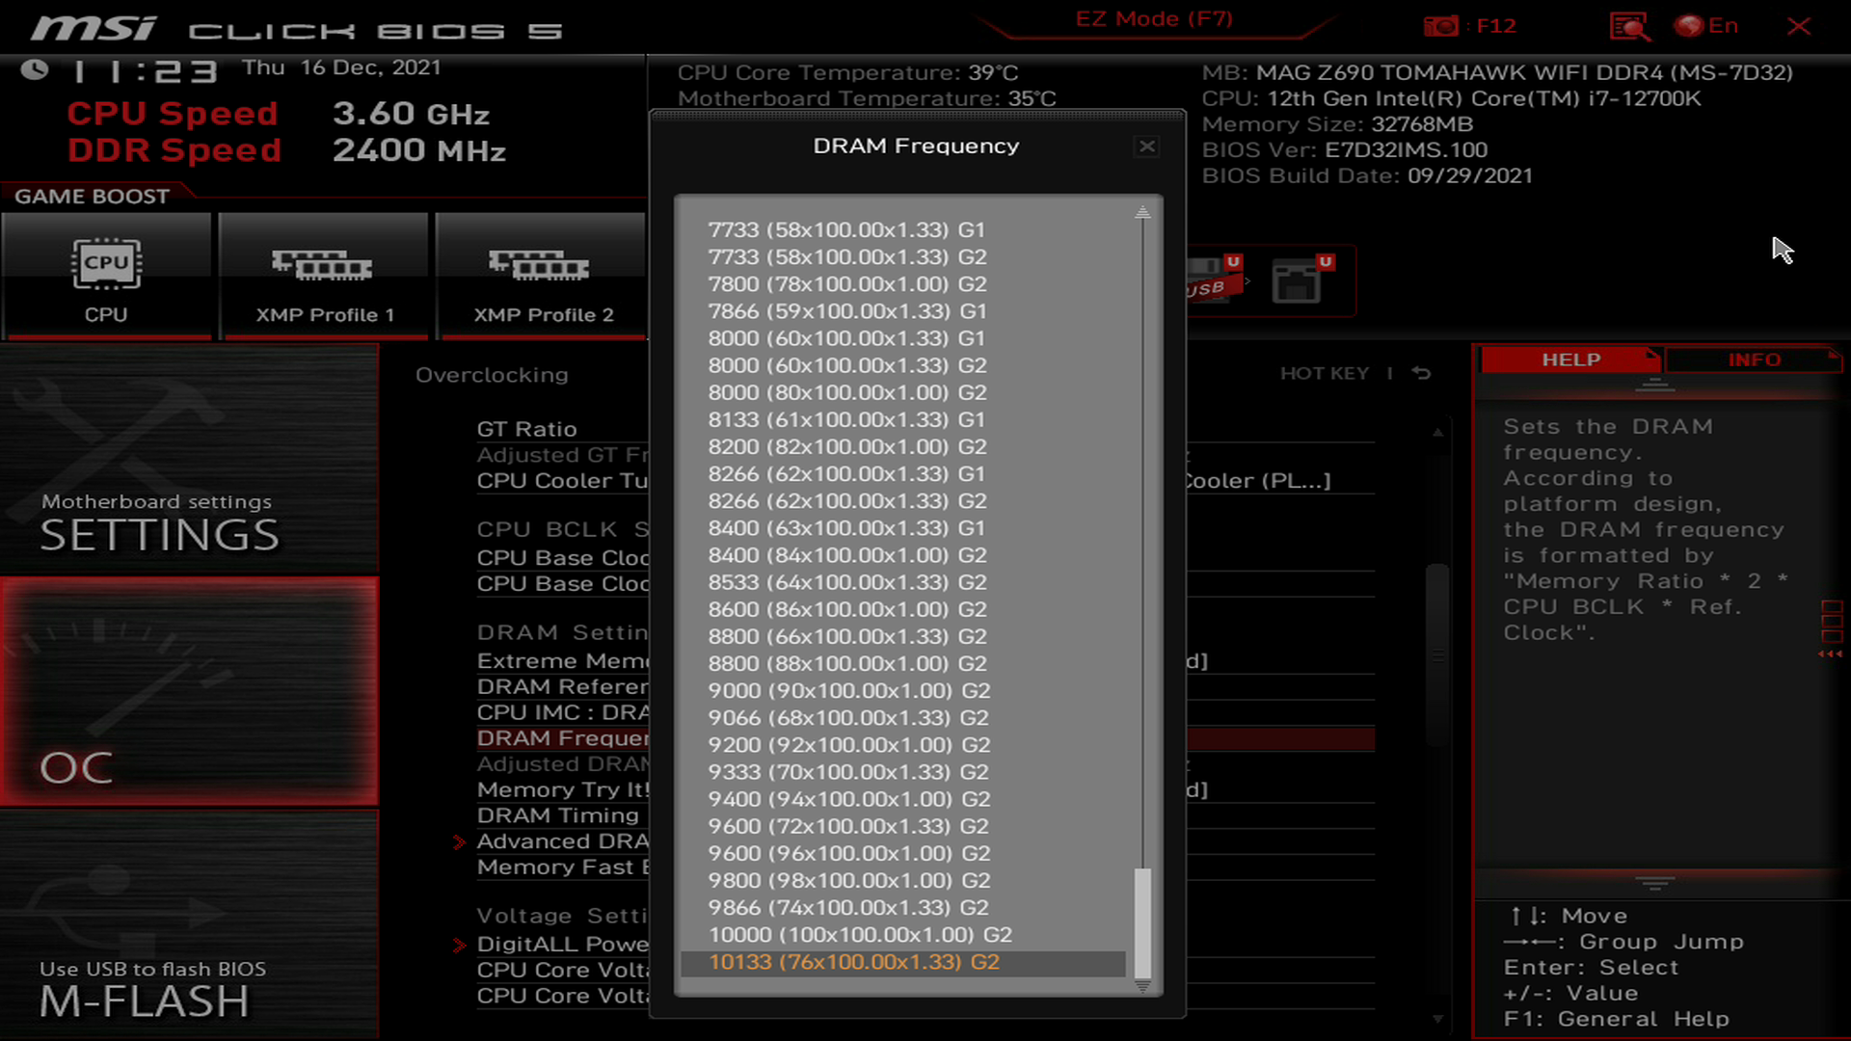Open the Motherboard SETTINGS section
Image resolution: width=1851 pixels, height=1041 pixels.
[x=189, y=460]
